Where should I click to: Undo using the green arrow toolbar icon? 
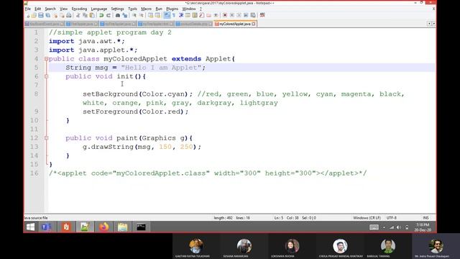pyautogui.click(x=101, y=15)
